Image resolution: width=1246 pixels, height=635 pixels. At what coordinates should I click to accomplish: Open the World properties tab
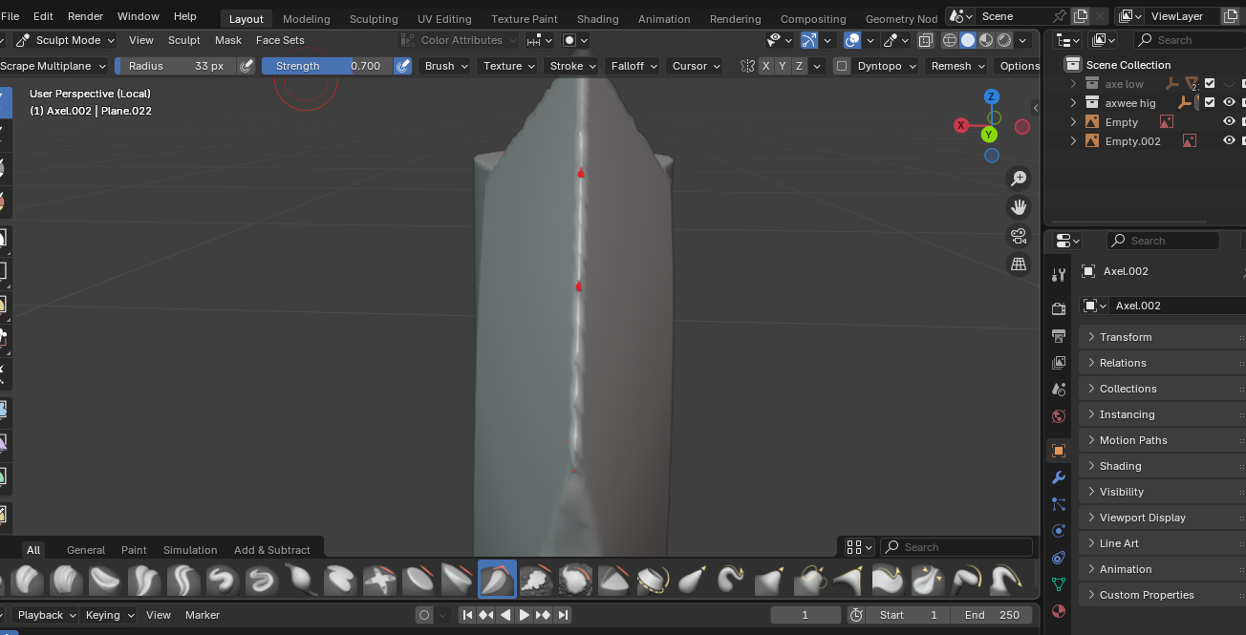[x=1058, y=416]
